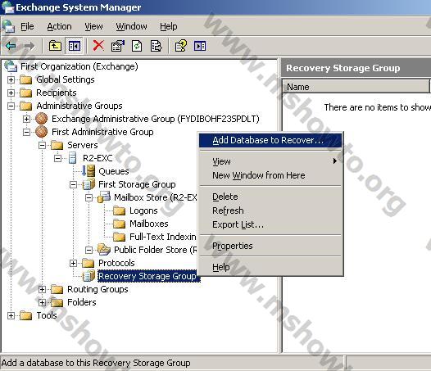431x371 pixels.
Task: Open the Help menu in the menu bar
Action: (169, 26)
